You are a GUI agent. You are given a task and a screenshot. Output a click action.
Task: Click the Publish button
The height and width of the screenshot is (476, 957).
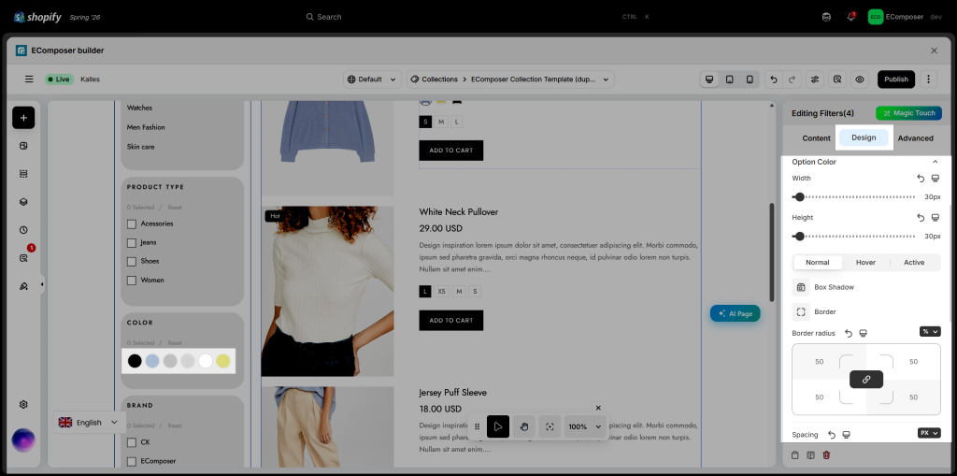(x=896, y=79)
